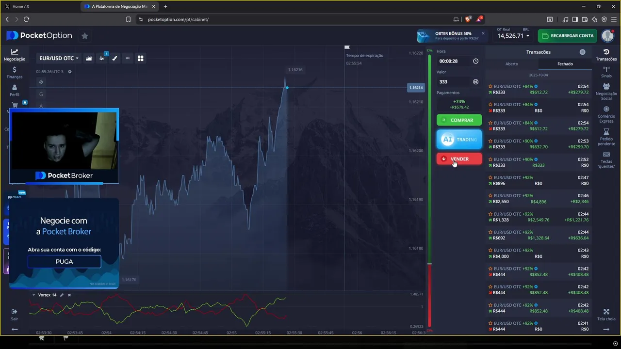Viewport: 621px width, 349px height.
Task: Click the Sair logout icon
Action: click(x=15, y=314)
